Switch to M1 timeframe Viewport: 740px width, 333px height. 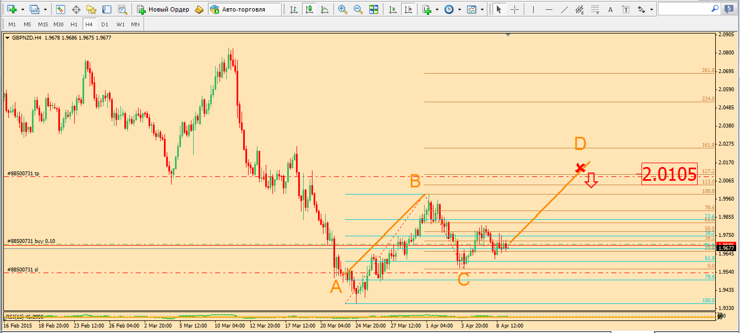12,25
